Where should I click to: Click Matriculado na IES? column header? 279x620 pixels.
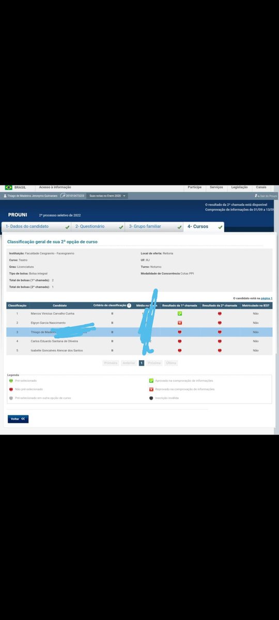click(x=256, y=306)
